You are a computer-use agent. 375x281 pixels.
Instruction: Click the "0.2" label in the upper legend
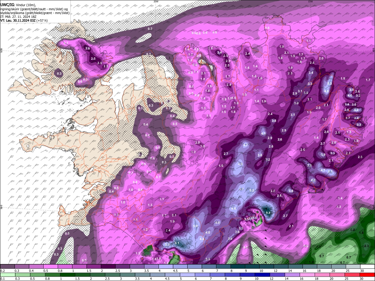click(x=2, y=271)
